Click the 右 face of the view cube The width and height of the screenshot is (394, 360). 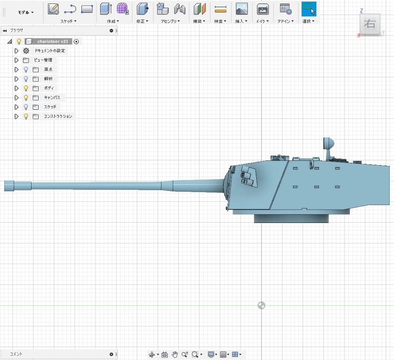[x=370, y=25]
